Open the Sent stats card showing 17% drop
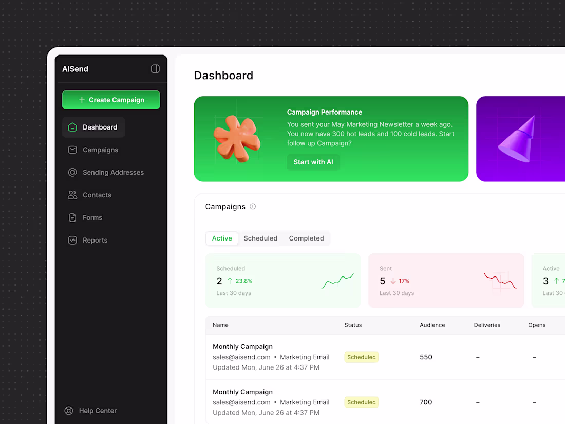The width and height of the screenshot is (565, 424). click(446, 281)
